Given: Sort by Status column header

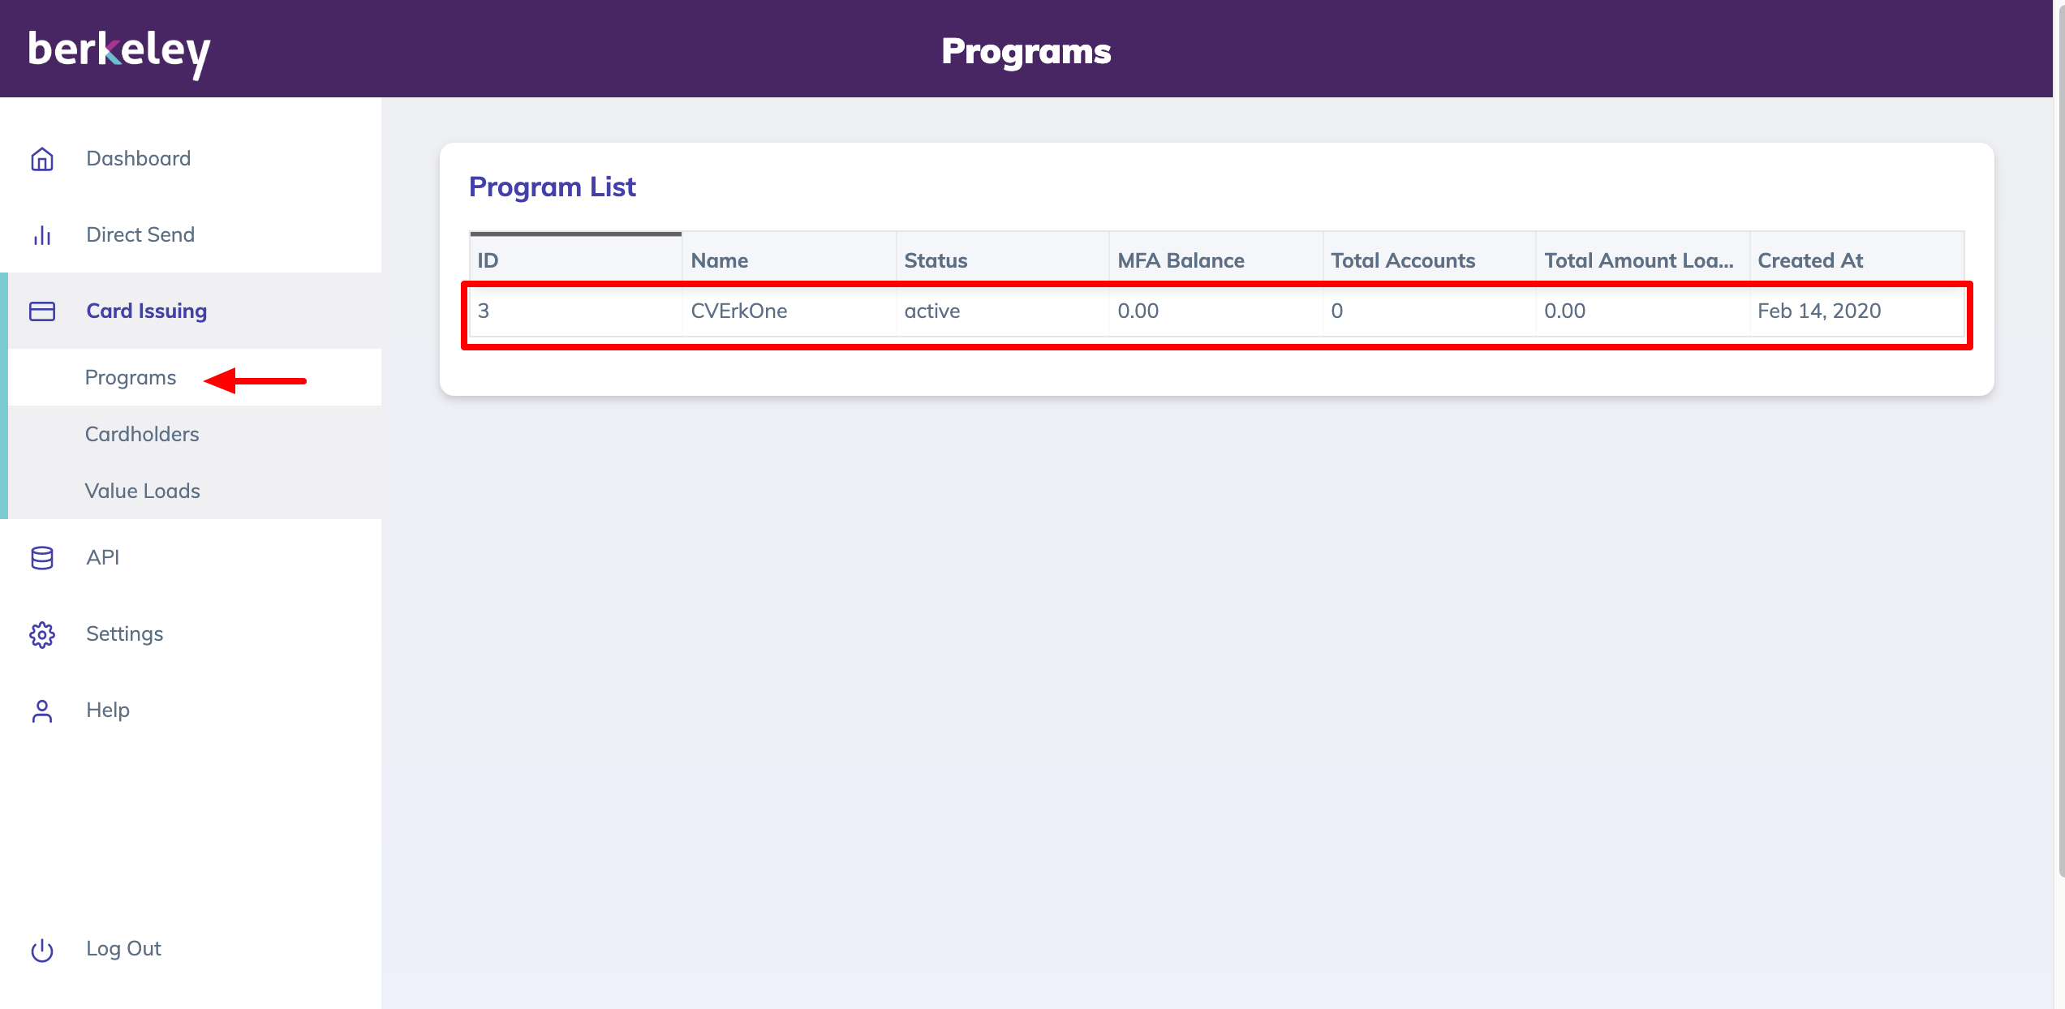Looking at the screenshot, I should pyautogui.click(x=936, y=261).
